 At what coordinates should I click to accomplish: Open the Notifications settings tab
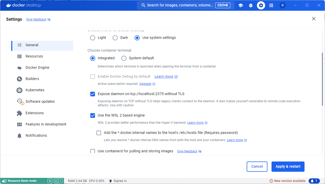[42, 135]
